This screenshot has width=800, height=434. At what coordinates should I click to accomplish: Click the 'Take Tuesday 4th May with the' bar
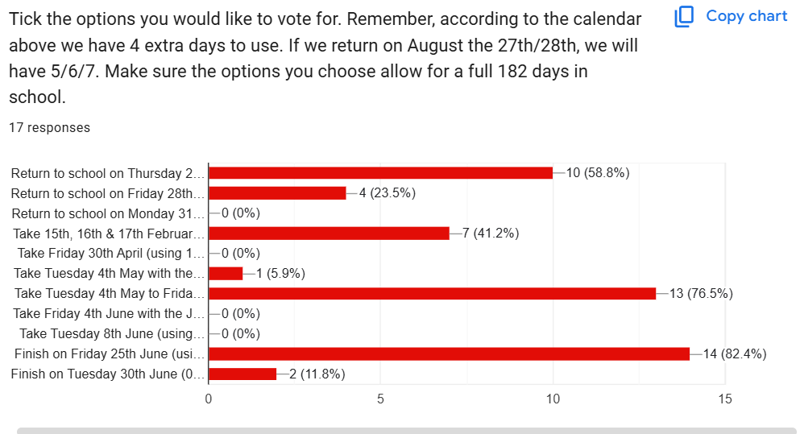(x=226, y=274)
